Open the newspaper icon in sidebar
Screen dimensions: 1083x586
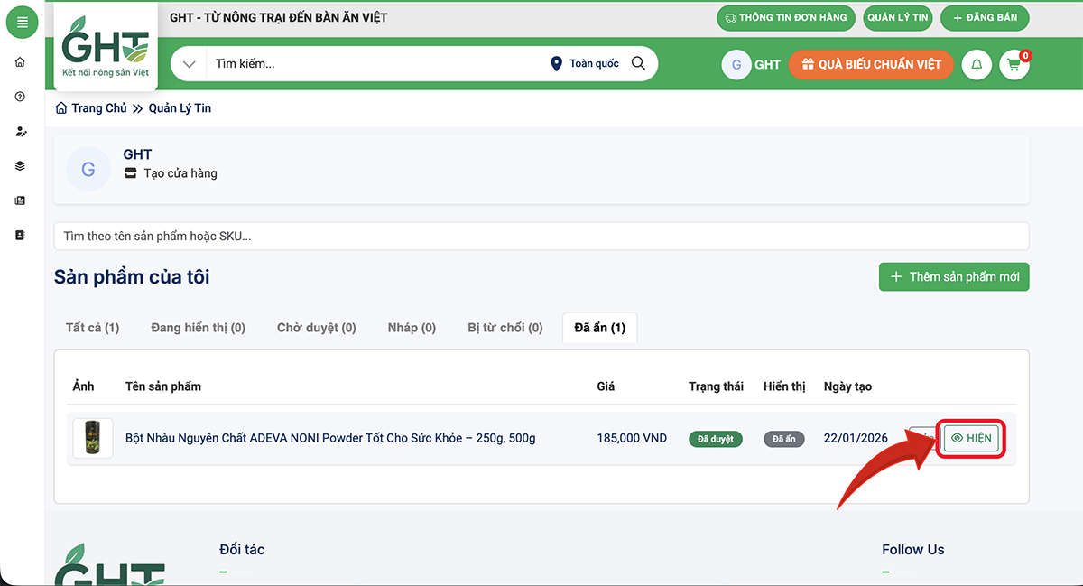pyautogui.click(x=21, y=200)
